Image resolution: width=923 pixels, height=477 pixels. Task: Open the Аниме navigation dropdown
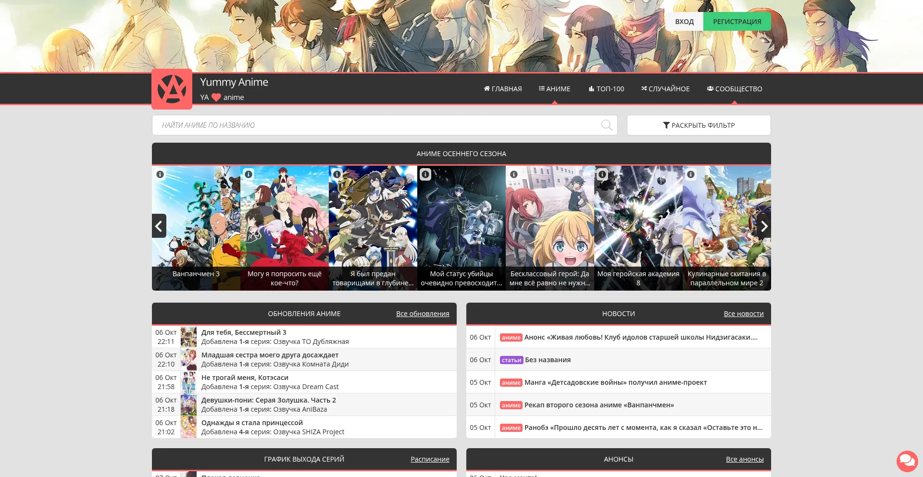pos(554,89)
